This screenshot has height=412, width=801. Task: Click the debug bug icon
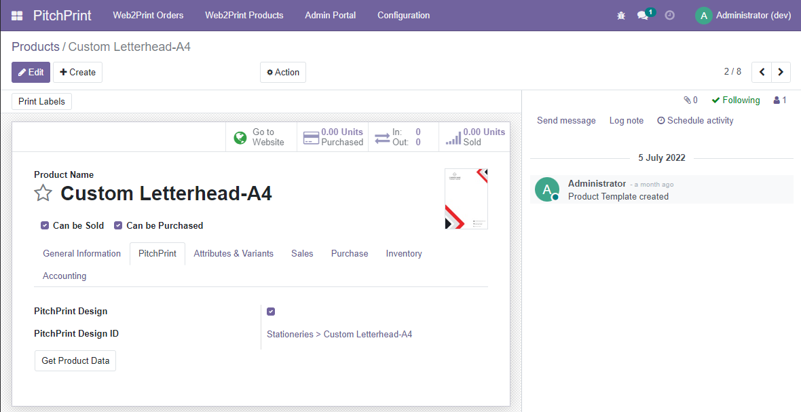point(621,16)
